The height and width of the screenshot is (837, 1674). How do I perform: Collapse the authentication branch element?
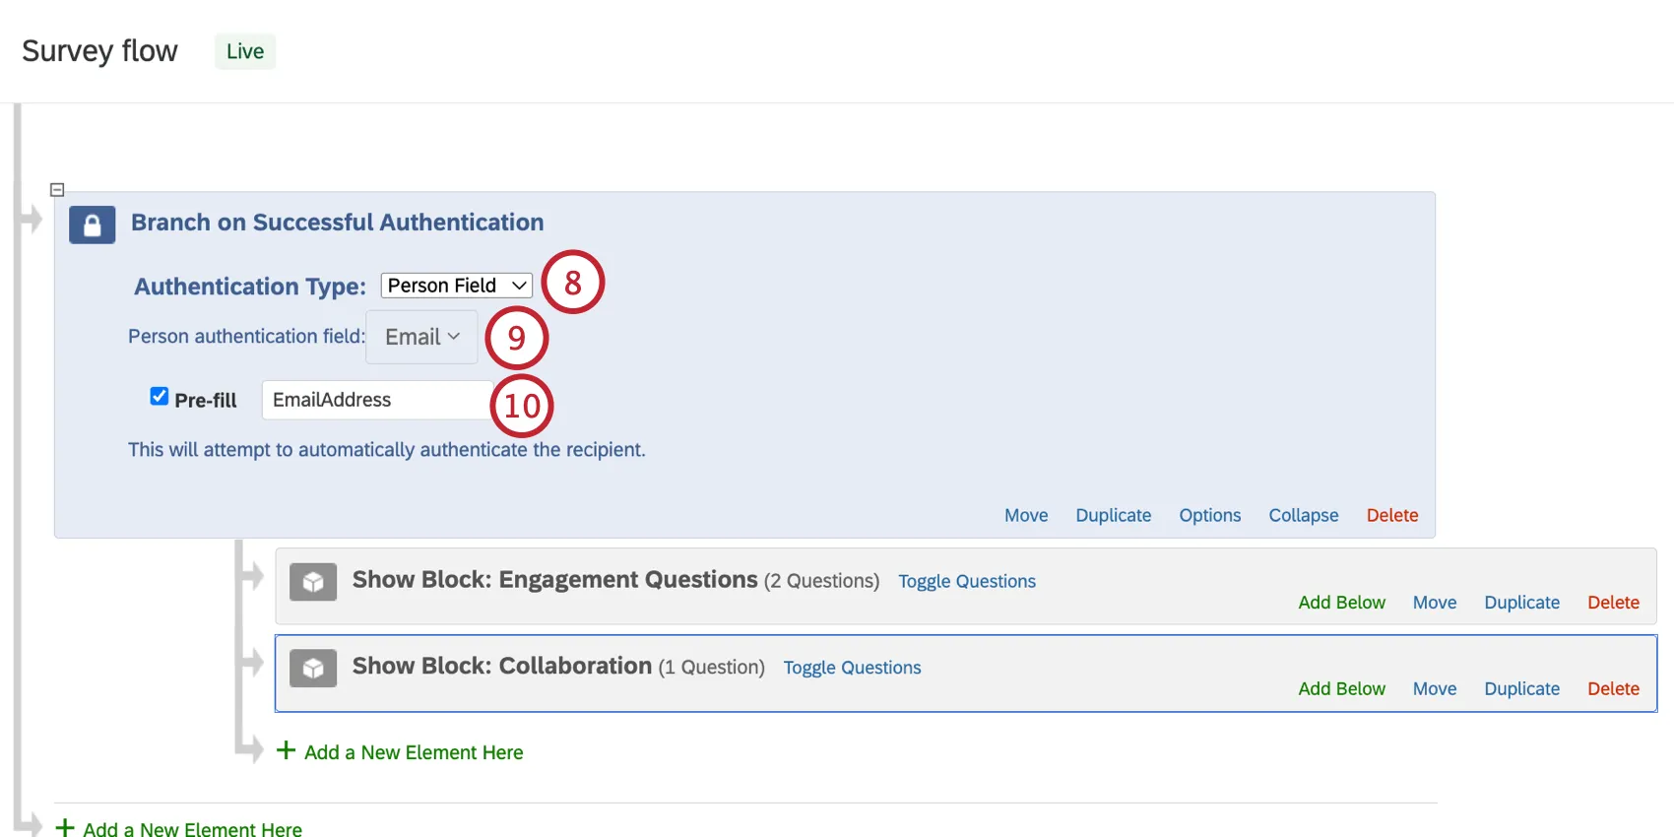[1303, 515]
